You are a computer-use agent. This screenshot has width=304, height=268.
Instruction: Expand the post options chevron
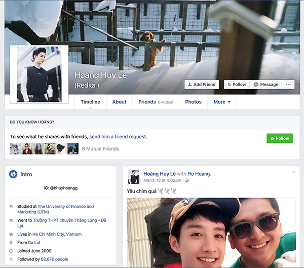point(293,173)
